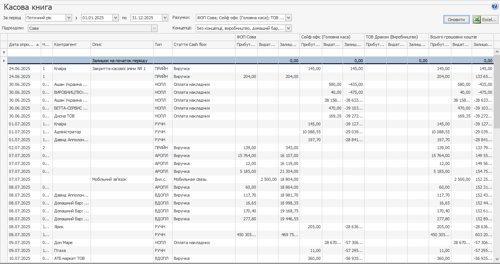Viewport: 500px width, 264px height.
Task: Select the Мобільний зв'язок entry row
Action: (x=122, y=179)
